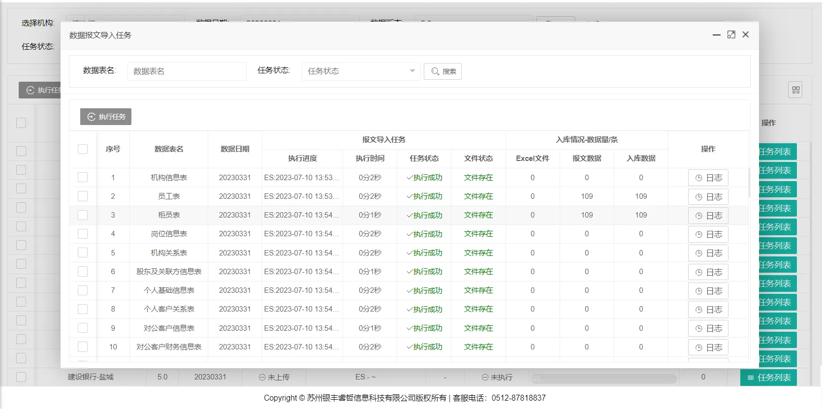
Task: Click the grid column settings icon
Action: 795,90
